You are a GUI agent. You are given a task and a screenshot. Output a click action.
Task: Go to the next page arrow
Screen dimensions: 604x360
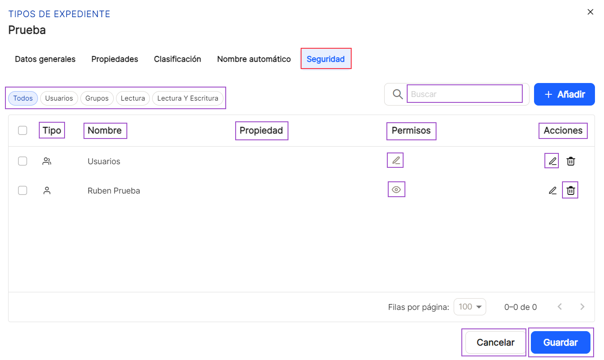(582, 307)
